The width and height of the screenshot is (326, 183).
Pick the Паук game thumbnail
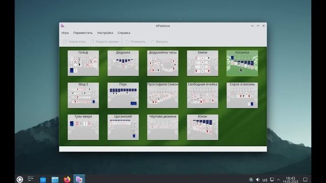123,95
